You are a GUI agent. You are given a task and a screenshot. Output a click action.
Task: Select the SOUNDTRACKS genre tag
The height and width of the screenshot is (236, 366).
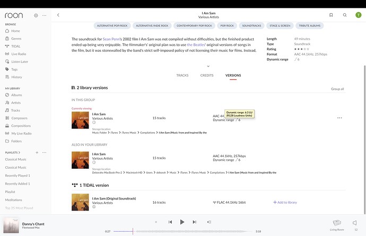251,25
